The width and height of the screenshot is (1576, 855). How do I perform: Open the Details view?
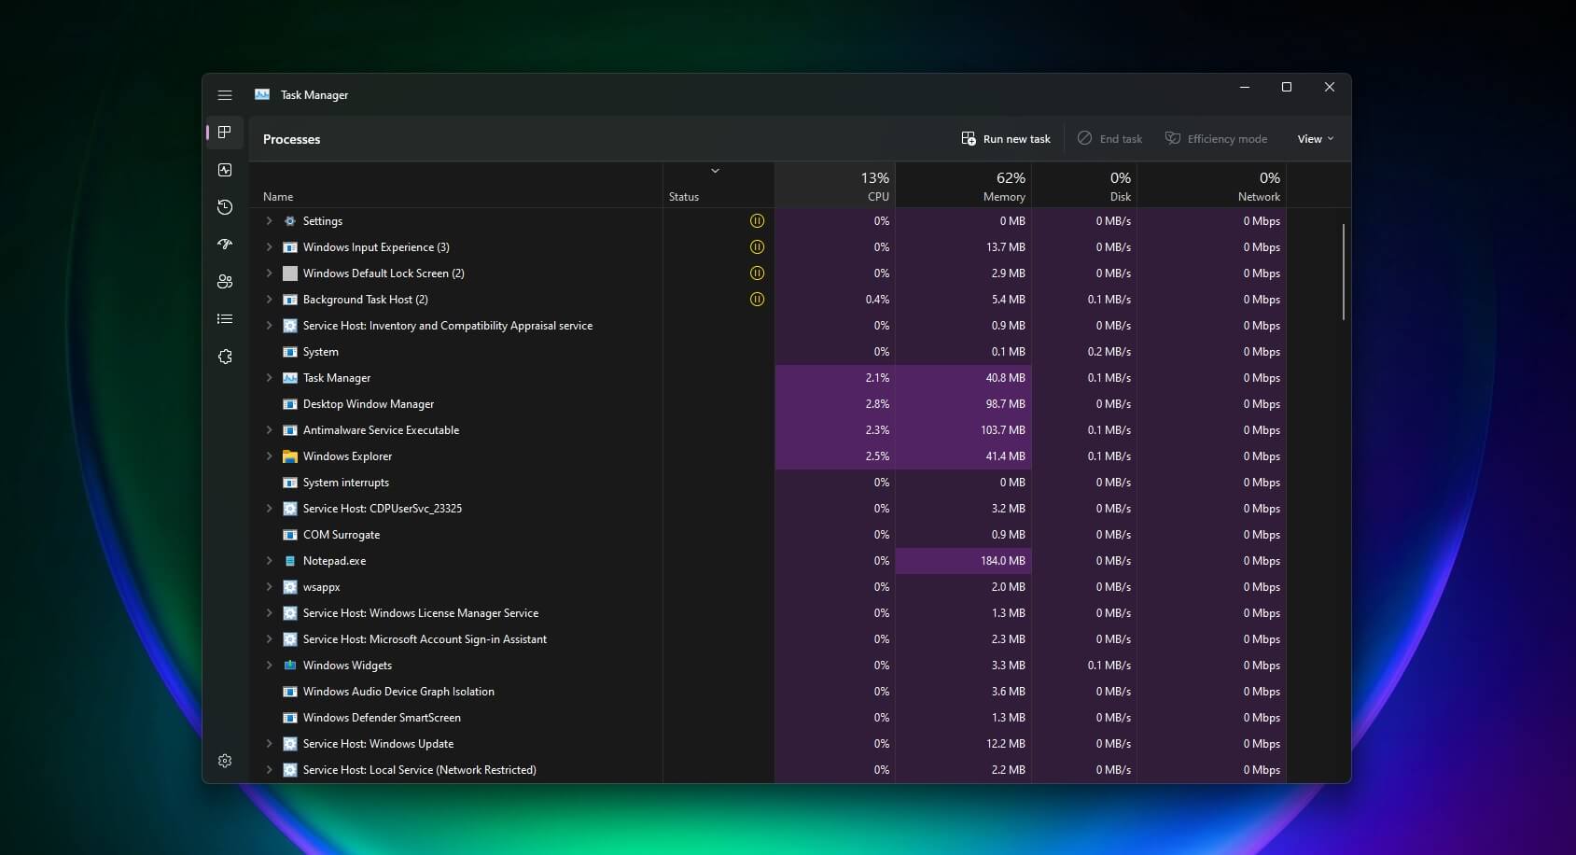(x=224, y=318)
